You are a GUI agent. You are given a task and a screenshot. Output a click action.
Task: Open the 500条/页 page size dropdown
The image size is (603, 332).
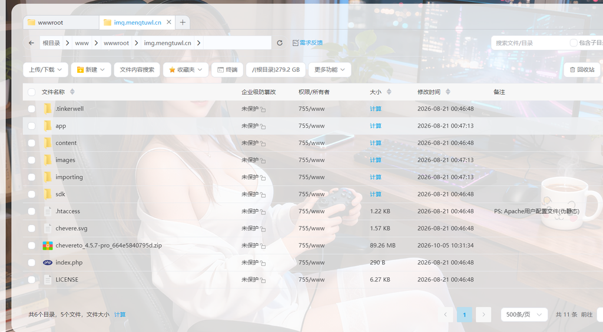pyautogui.click(x=524, y=315)
